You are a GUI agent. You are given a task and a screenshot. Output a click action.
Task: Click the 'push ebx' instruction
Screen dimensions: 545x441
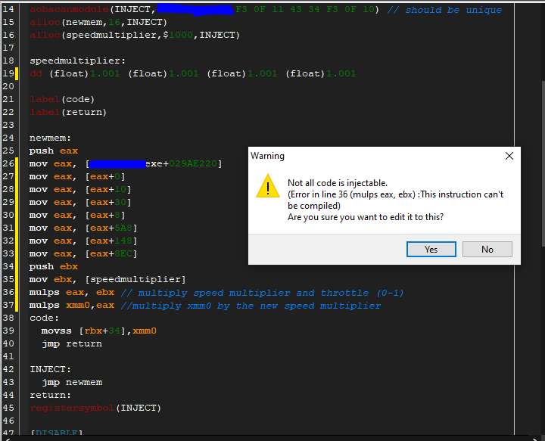(51, 266)
